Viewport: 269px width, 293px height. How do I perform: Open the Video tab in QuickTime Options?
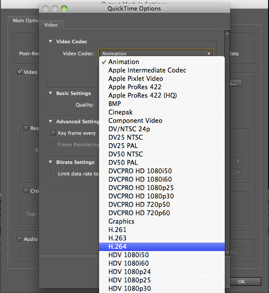click(x=51, y=25)
